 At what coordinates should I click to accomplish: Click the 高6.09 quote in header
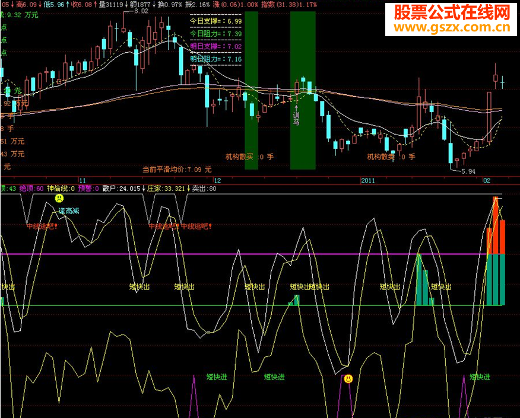tap(26, 4)
